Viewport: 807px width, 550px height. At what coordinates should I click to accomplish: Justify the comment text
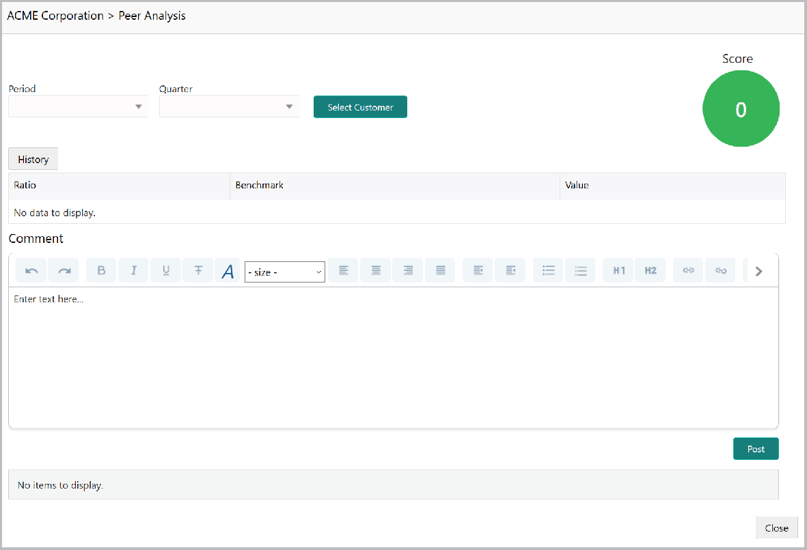[x=440, y=270]
